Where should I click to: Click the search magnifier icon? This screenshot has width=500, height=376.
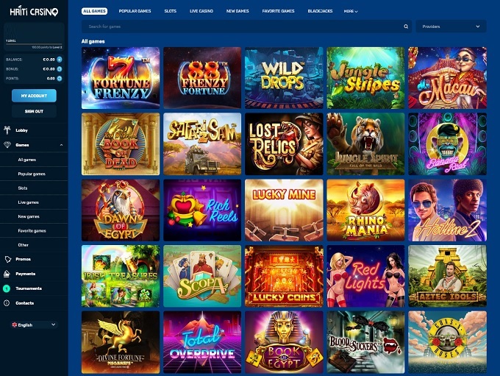pyautogui.click(x=406, y=26)
